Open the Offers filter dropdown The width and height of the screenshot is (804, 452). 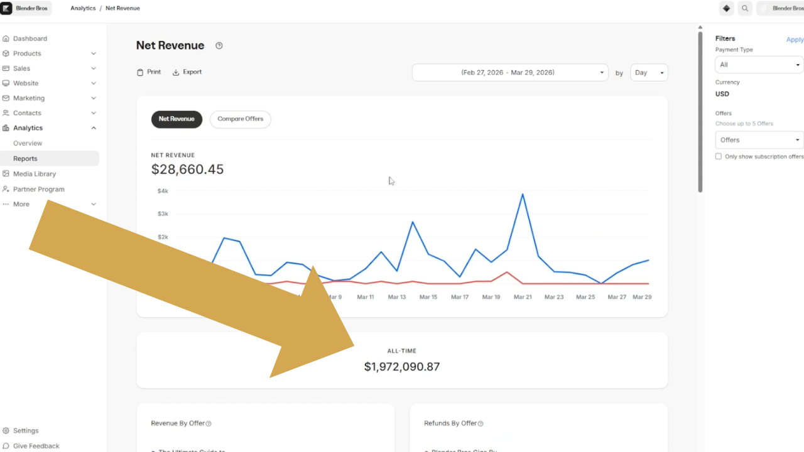(x=759, y=140)
